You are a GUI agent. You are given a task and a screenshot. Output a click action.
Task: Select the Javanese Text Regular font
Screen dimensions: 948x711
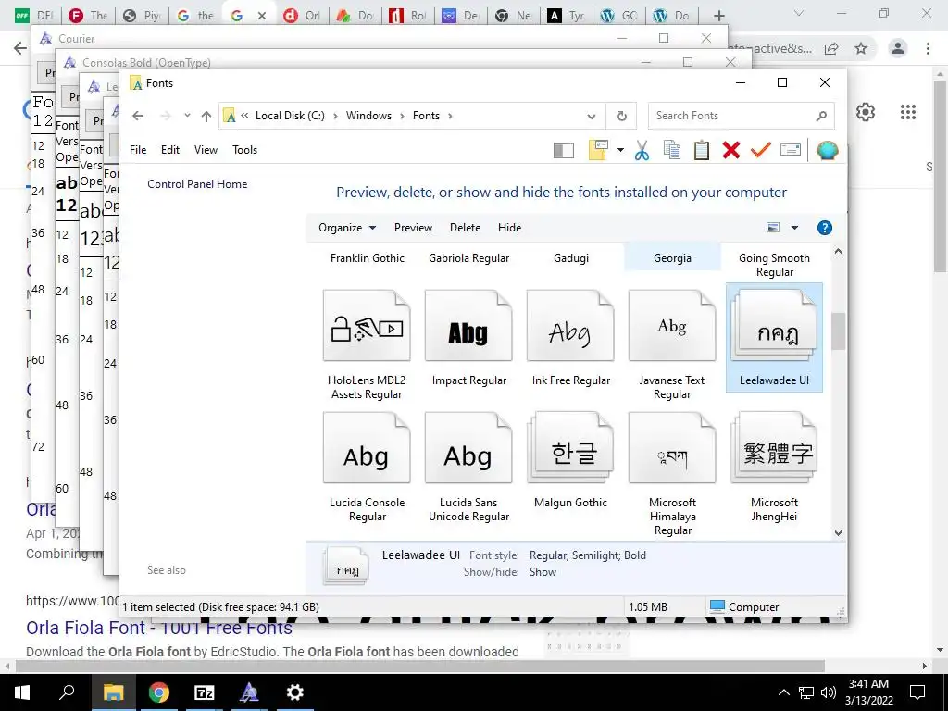(x=672, y=344)
